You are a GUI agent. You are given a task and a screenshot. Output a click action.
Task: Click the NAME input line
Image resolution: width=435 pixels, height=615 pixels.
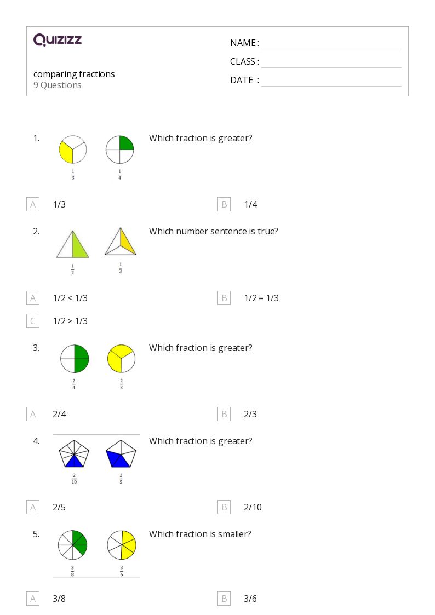pos(331,44)
